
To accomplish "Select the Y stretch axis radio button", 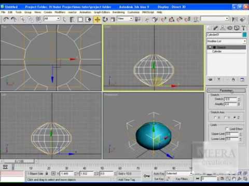I will pyautogui.click(x=225, y=117).
